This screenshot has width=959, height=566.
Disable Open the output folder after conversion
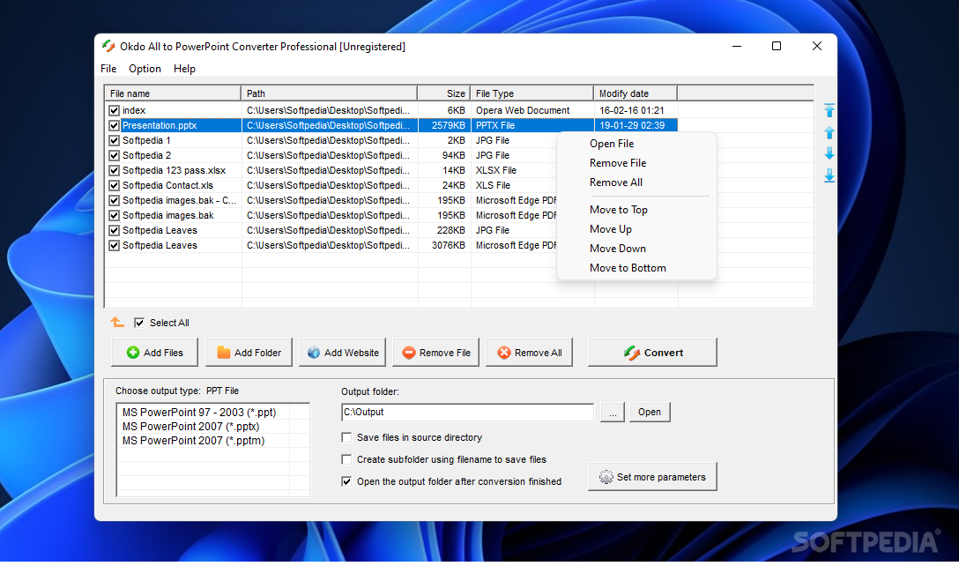346,481
